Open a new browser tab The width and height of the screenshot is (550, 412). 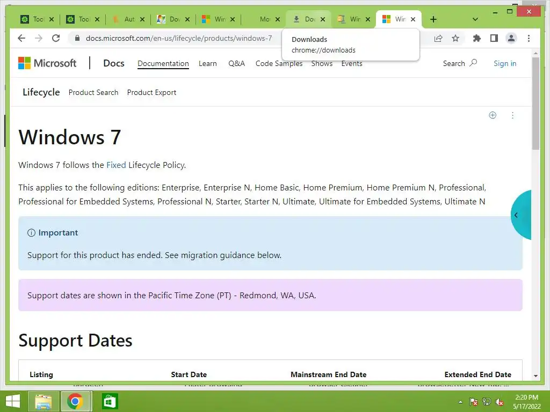point(433,19)
